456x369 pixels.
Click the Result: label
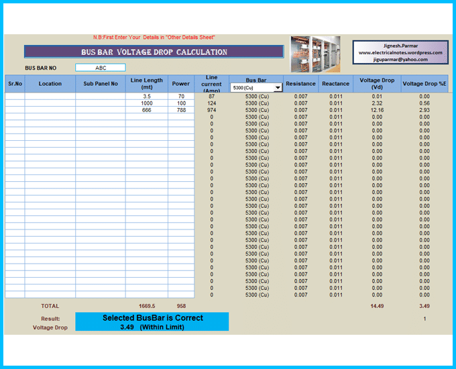(x=50, y=319)
